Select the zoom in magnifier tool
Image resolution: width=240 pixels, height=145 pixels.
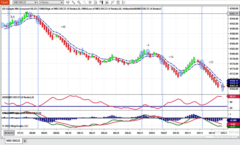79,2
